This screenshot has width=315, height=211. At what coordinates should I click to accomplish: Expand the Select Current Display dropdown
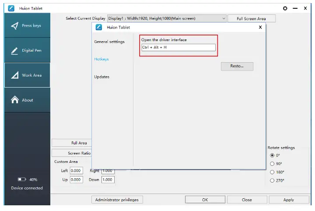167,18
